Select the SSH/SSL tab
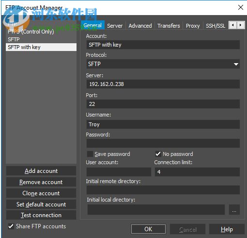 point(216,26)
